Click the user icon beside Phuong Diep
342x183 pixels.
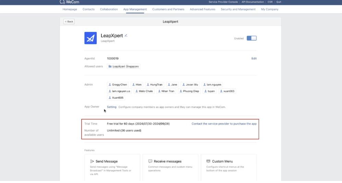point(181,91)
